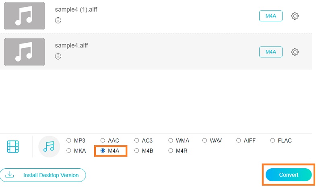Open settings gear for sample4 (1).aiff
The height and width of the screenshot is (188, 322).
(295, 16)
